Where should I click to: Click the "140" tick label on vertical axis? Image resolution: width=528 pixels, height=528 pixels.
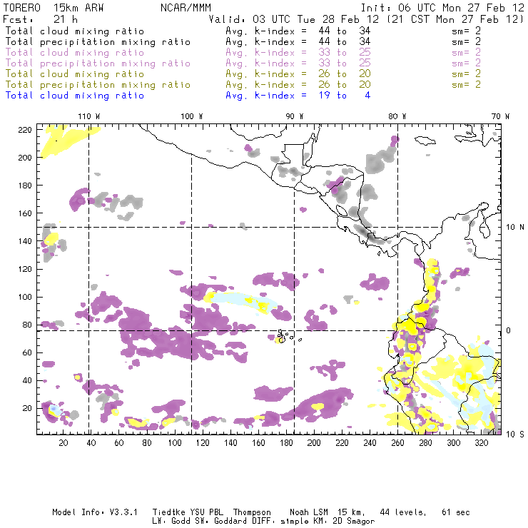(25, 241)
